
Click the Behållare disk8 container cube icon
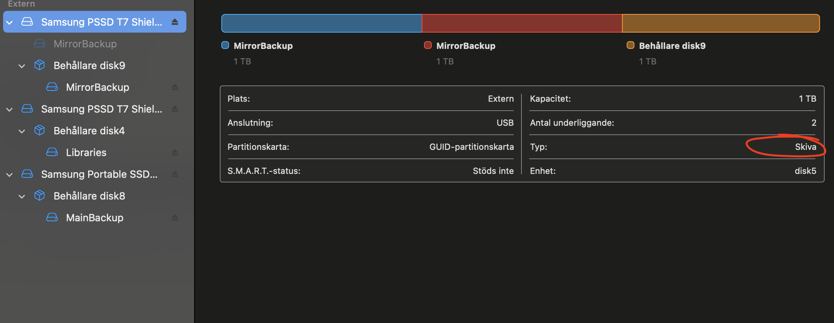pyautogui.click(x=40, y=196)
